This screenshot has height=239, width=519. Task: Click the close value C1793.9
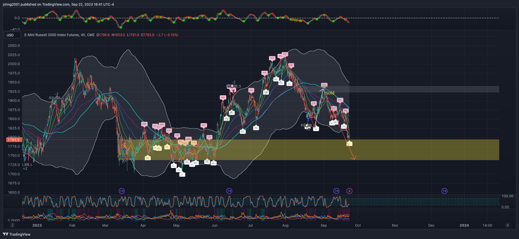click(148, 35)
